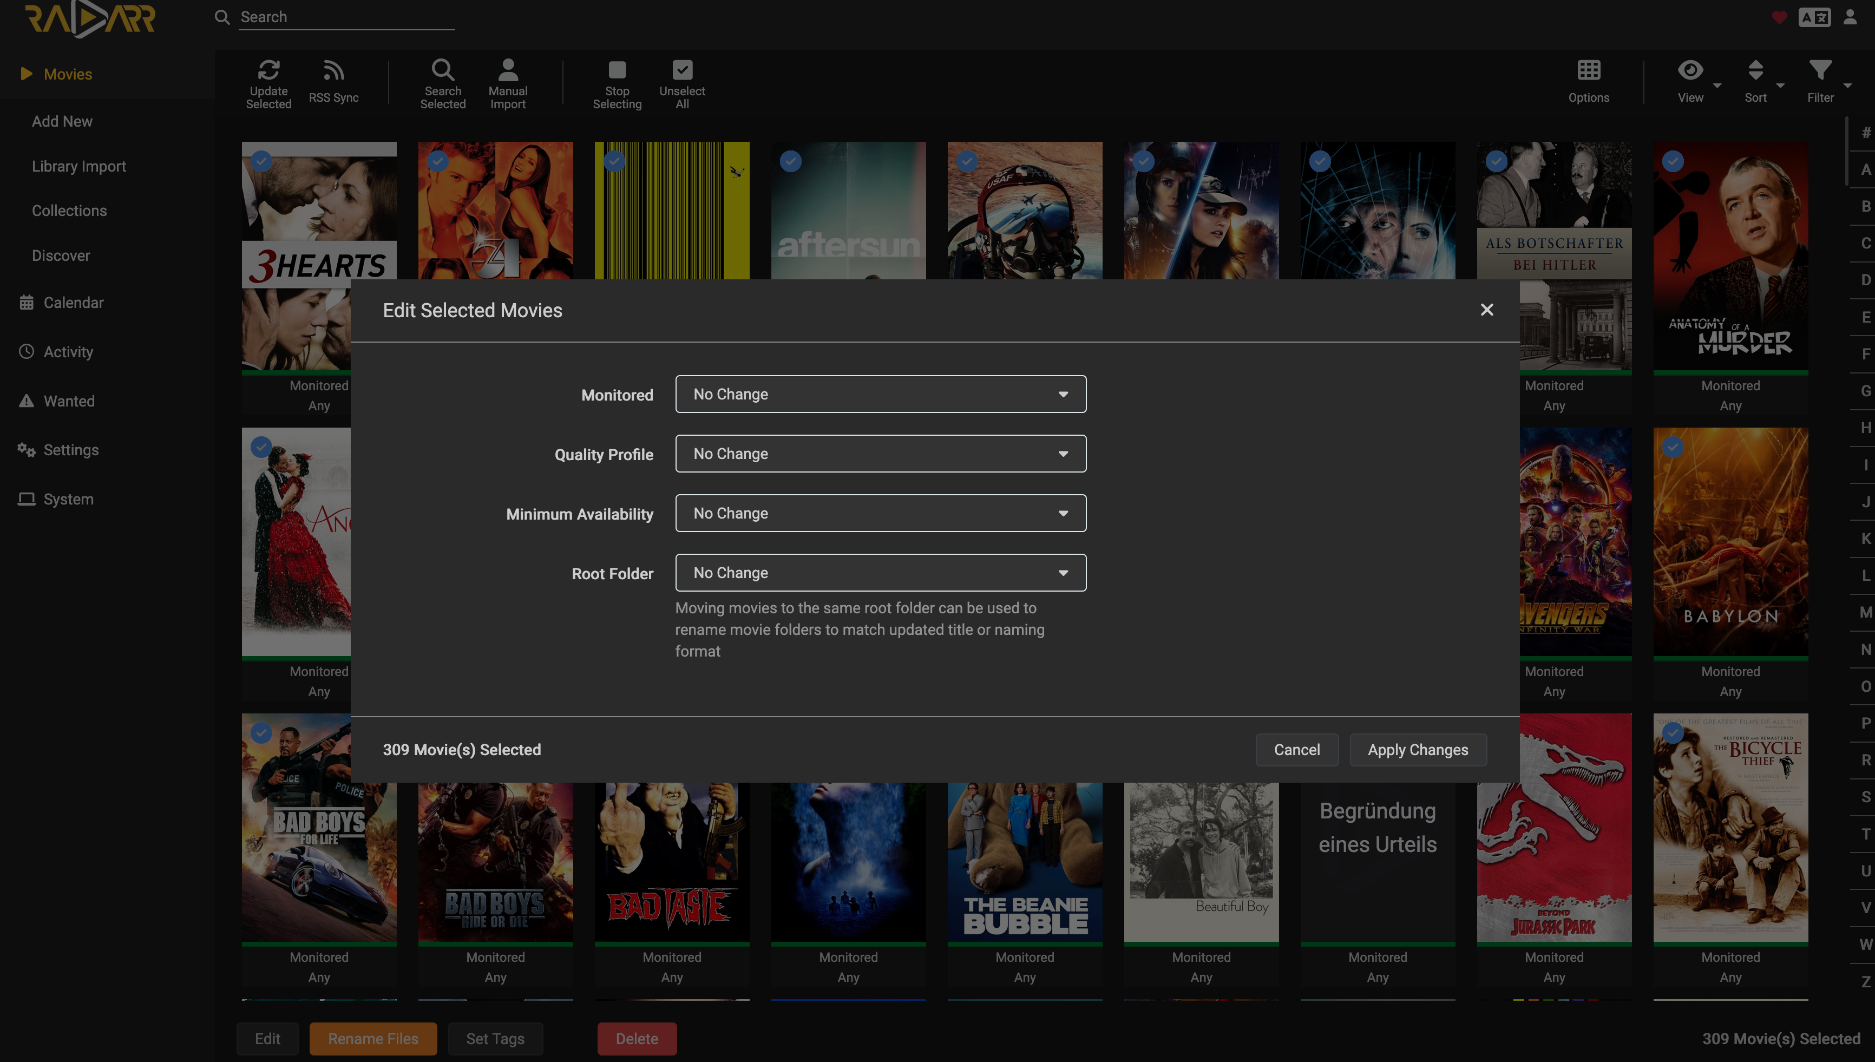Click the red heart donate icon

tap(1779, 17)
